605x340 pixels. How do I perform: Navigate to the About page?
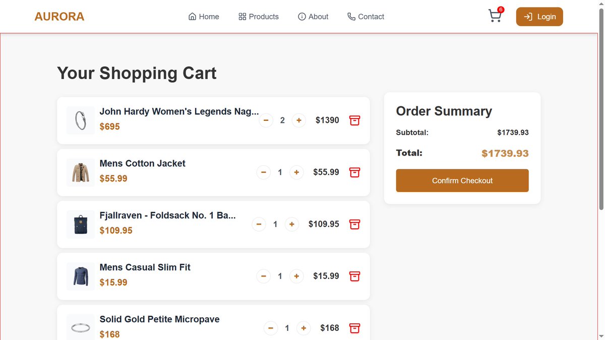(313, 17)
